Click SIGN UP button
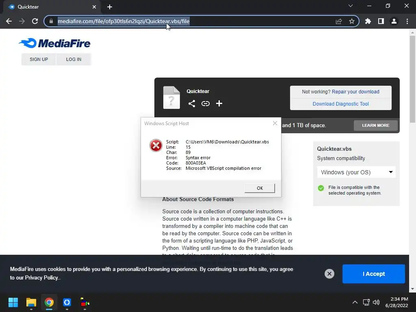416x312 pixels. [x=39, y=59]
